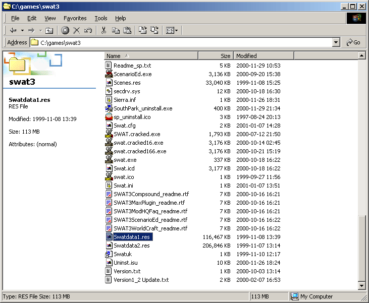Viewport: 369px width, 303px height.
Task: Select SWAT3MaxPlugin_readme.rtf file name
Action: [x=149, y=203]
